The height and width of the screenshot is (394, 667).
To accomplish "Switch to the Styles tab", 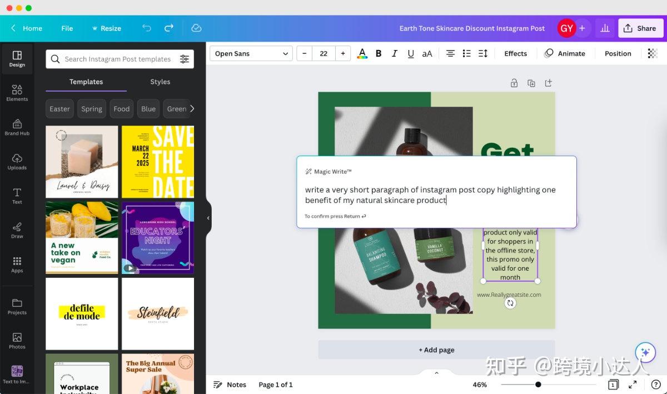I will click(160, 82).
